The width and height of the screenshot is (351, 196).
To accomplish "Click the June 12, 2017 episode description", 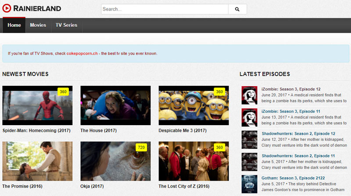I will [x=304, y=142].
